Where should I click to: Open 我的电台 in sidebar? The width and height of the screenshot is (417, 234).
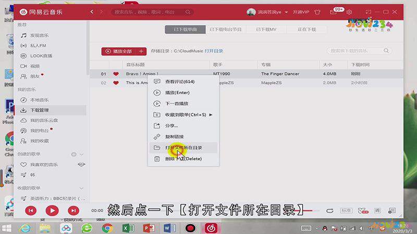click(39, 131)
